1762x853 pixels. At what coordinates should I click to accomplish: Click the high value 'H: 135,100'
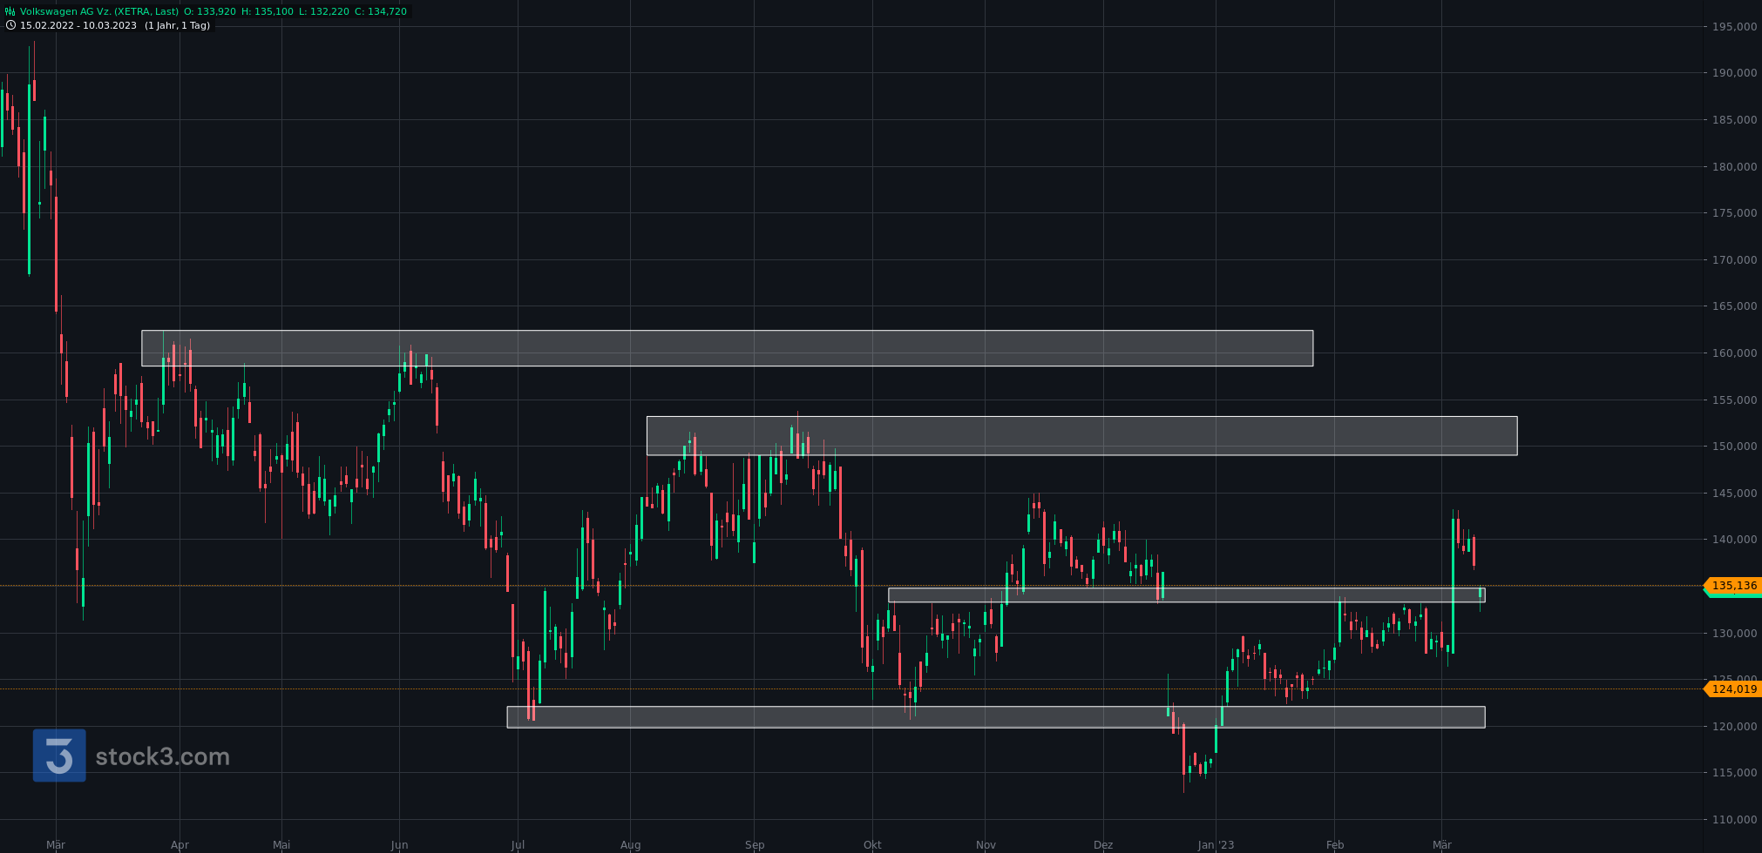[268, 11]
